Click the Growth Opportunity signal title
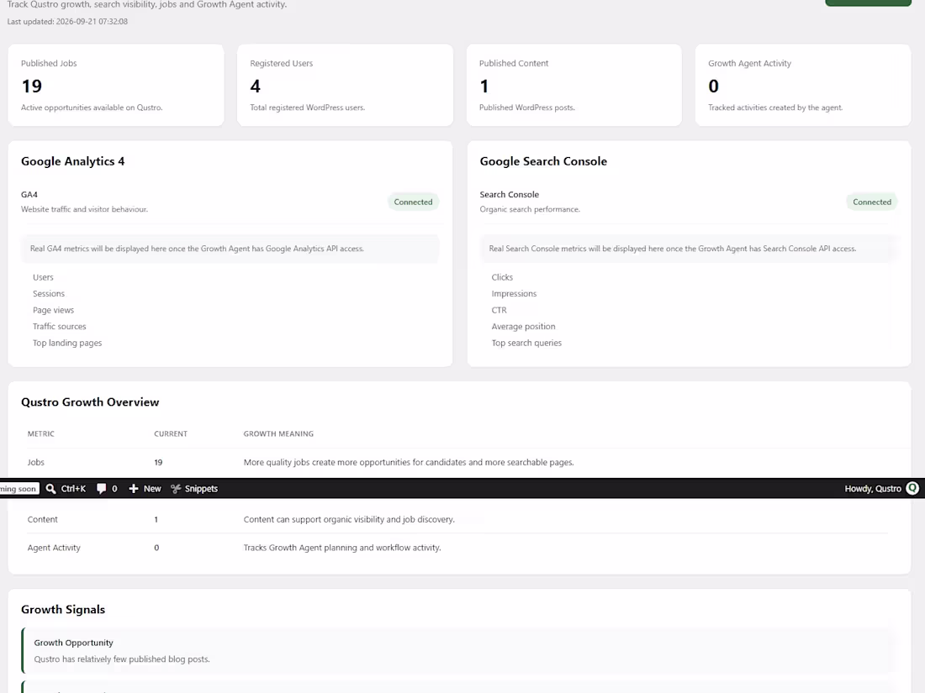 pyautogui.click(x=73, y=643)
